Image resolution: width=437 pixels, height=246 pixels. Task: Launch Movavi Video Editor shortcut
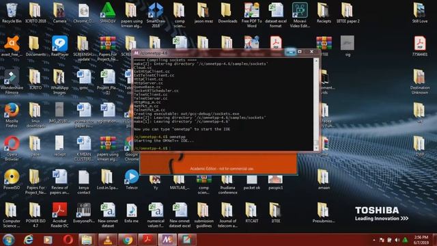point(300,15)
